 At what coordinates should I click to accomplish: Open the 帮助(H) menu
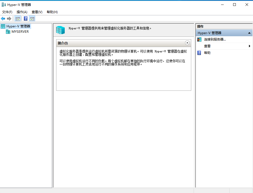click(x=52, y=12)
